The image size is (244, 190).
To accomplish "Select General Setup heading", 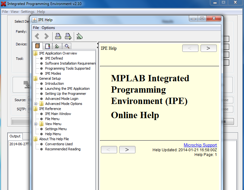I will 50,78.
